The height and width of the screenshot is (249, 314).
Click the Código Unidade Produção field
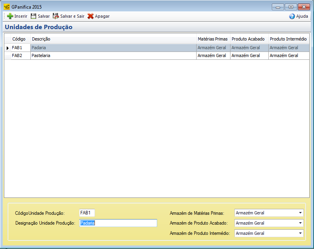87,213
